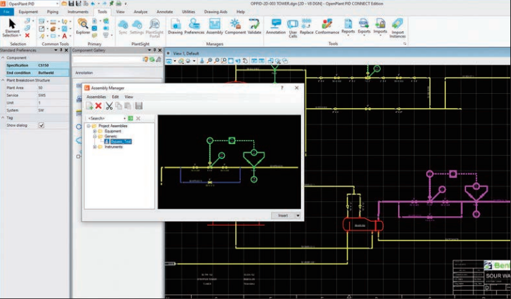Open the Assemblies menu in Assembly Manager
Image resolution: width=511 pixels, height=299 pixels.
(96, 97)
